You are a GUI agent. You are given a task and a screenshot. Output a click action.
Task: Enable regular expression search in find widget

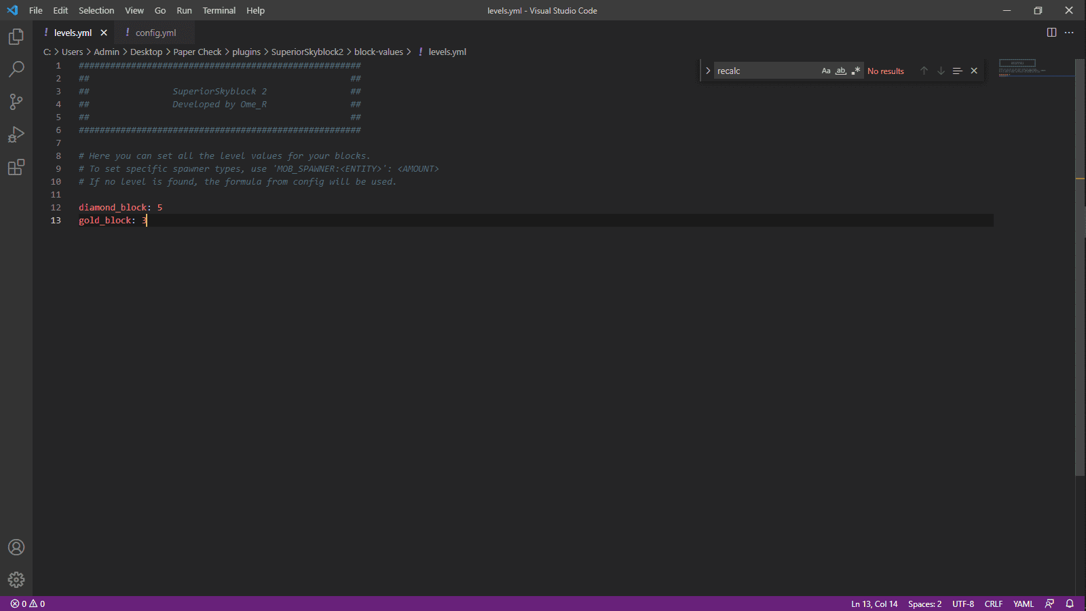click(x=856, y=71)
